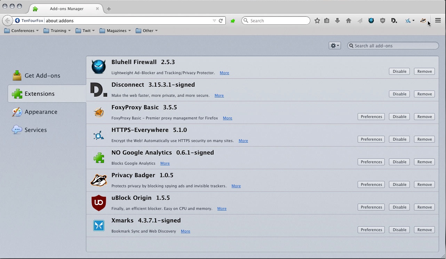Remove the Bluhell Firewall extension
The height and width of the screenshot is (259, 446).
click(424, 71)
